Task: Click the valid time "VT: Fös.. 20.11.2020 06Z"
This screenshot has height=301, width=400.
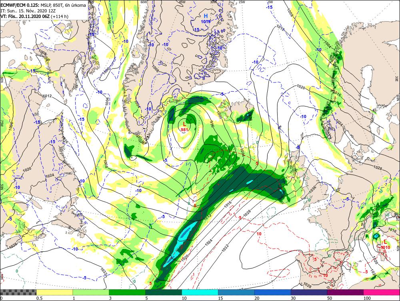Action: (25, 16)
